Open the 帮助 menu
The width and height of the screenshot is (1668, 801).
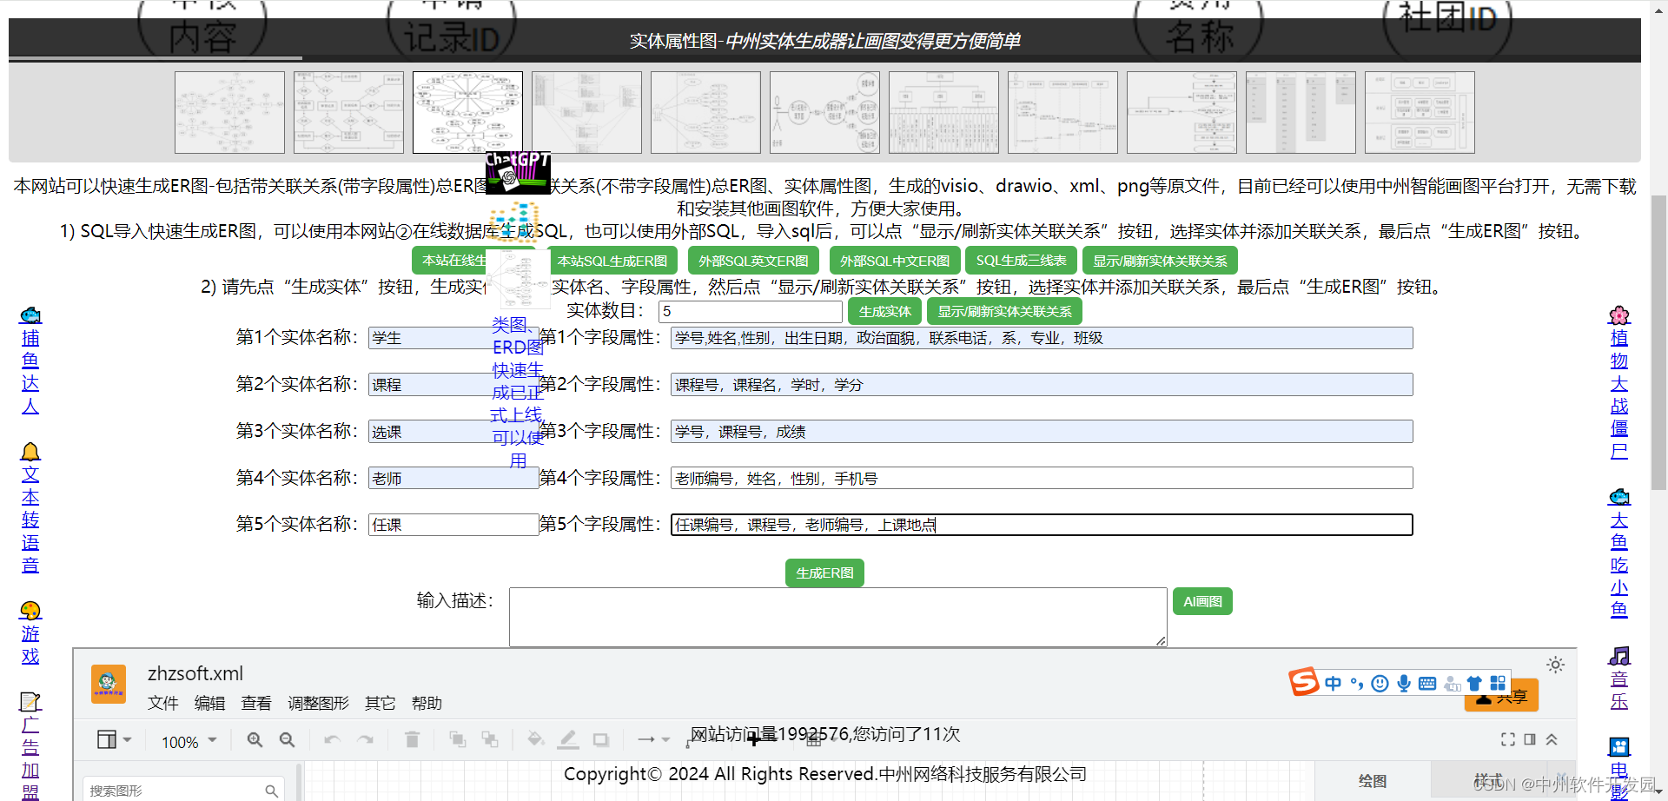(x=427, y=703)
